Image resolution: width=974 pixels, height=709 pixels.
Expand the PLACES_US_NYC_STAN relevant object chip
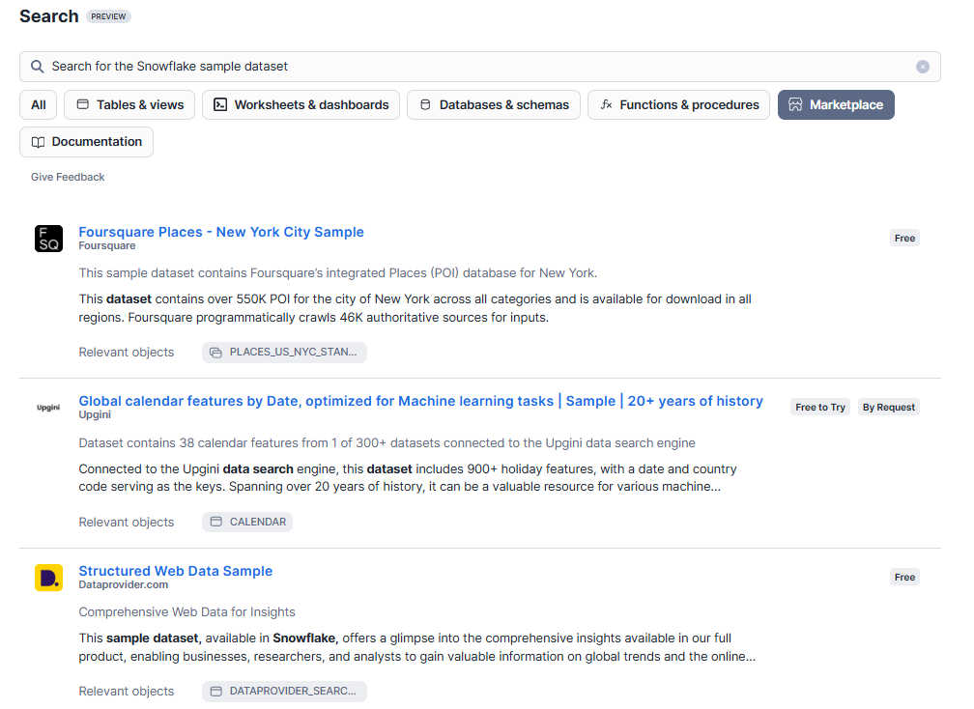click(x=284, y=352)
